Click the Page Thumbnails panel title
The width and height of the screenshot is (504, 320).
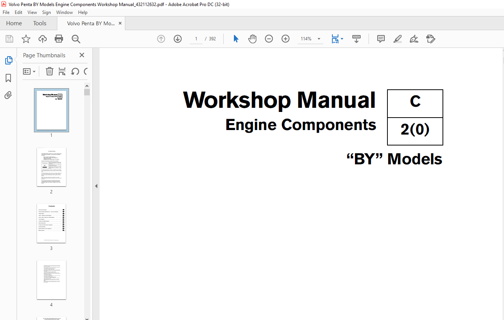pos(44,55)
